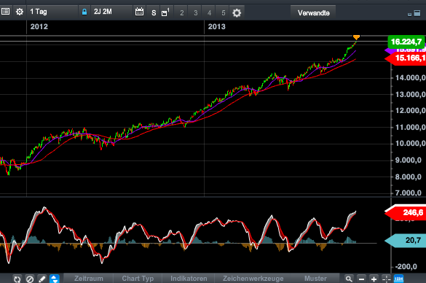Select layout slot 3
Image resolution: width=426 pixels, height=283 pixels.
[x=196, y=13]
